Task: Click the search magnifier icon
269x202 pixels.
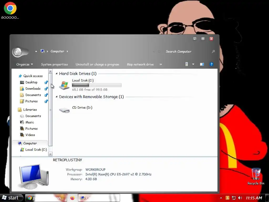Action: pyautogui.click(x=213, y=51)
